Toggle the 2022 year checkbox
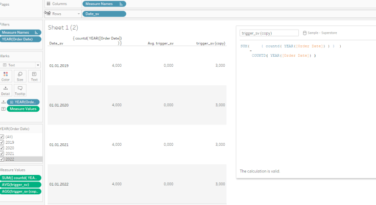The width and height of the screenshot is (376, 205). point(2,159)
